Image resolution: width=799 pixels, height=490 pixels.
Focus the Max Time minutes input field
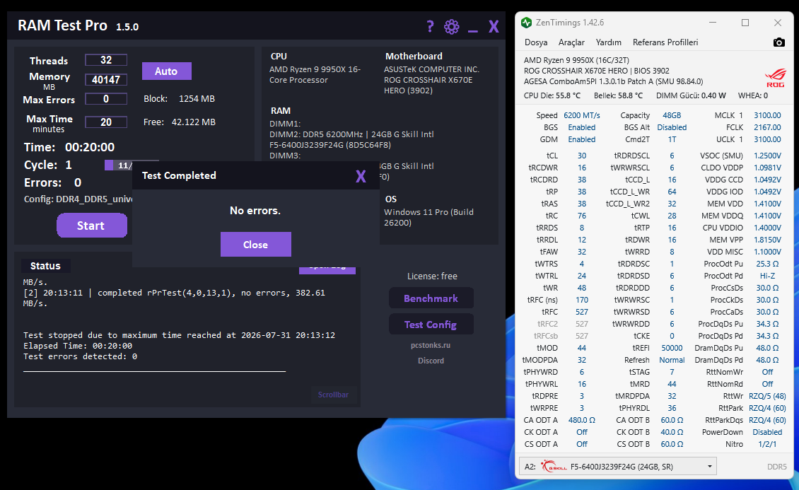[106, 122]
